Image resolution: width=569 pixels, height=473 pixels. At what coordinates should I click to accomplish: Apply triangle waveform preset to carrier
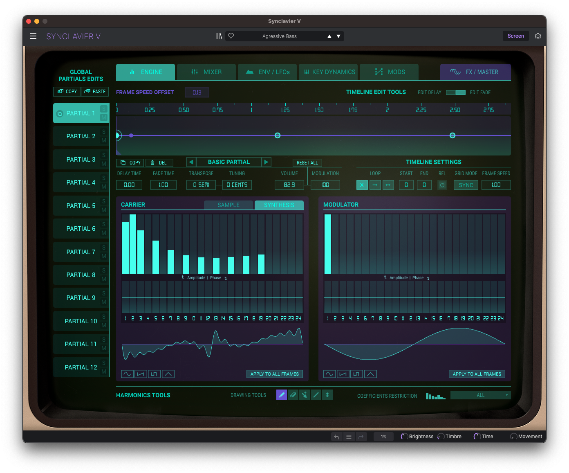[168, 374]
